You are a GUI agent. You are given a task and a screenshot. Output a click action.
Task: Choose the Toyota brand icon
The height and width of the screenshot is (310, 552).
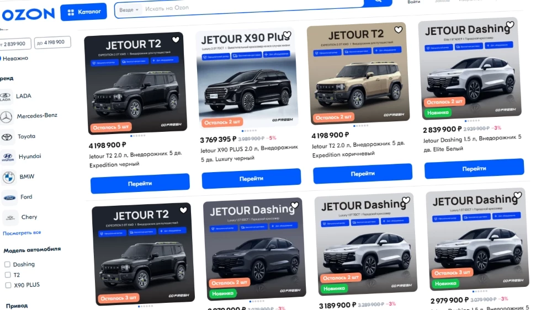pos(7,137)
